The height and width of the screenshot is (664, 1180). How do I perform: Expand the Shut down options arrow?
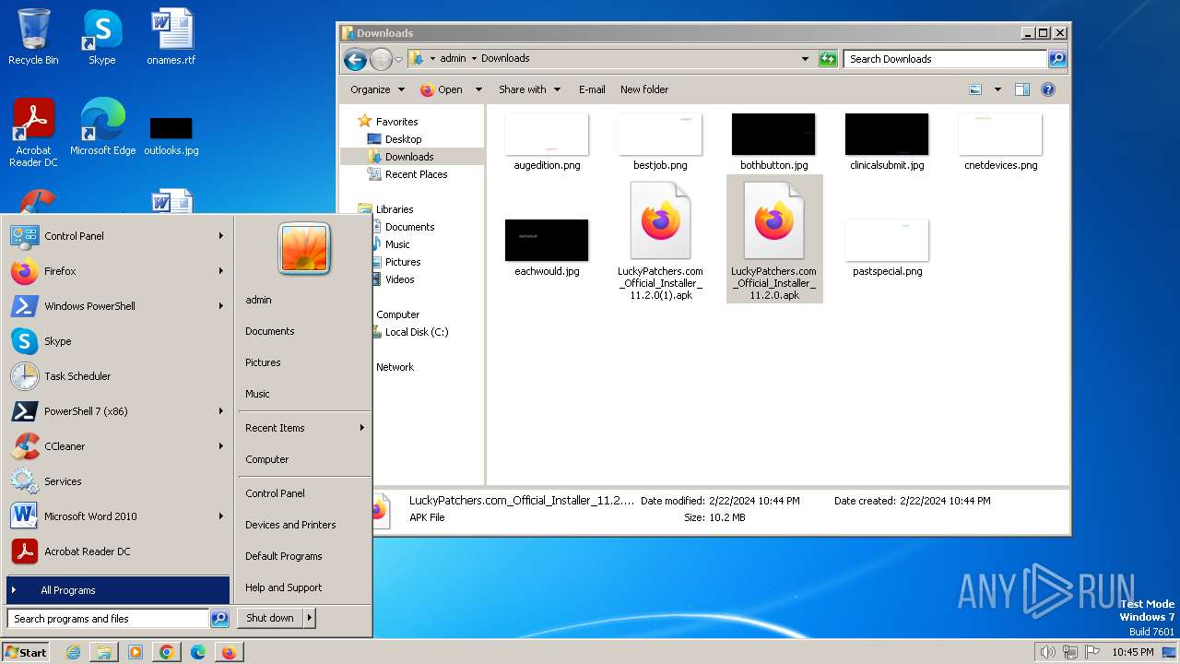[310, 618]
